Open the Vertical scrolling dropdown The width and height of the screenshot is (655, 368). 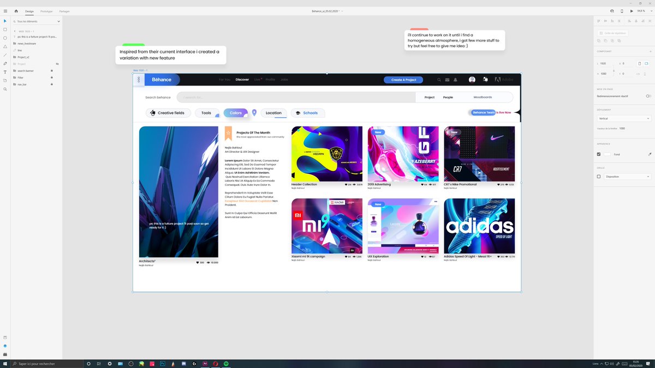click(x=624, y=118)
